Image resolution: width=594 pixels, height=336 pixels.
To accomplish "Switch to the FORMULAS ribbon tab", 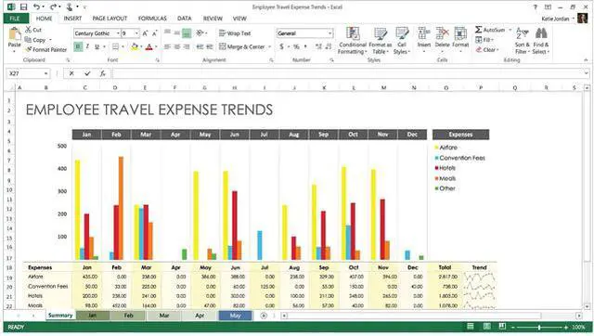I will coord(152,19).
